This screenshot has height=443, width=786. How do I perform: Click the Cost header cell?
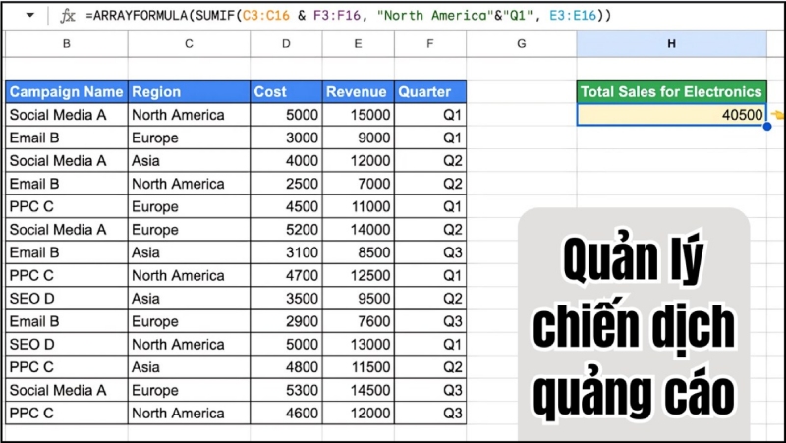tap(286, 91)
